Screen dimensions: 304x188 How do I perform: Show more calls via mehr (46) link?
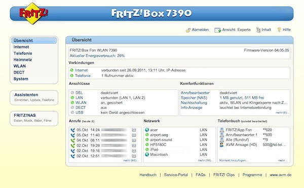pos(131,161)
